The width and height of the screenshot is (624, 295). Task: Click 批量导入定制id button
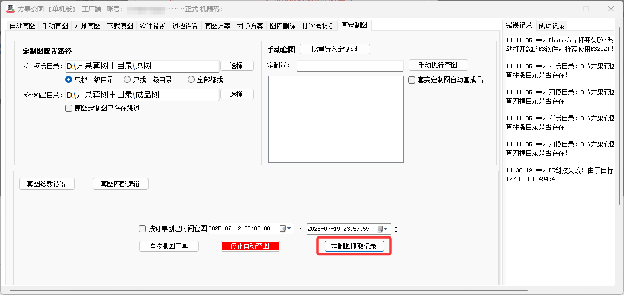[x=335, y=49]
